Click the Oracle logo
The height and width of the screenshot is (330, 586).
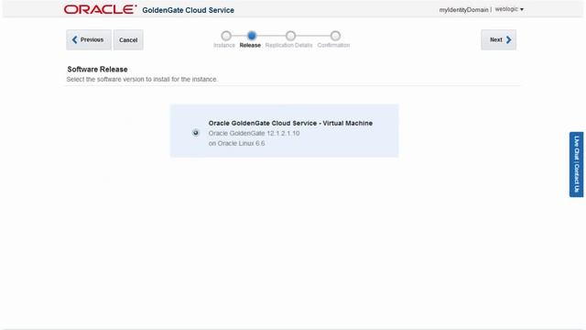(x=100, y=10)
